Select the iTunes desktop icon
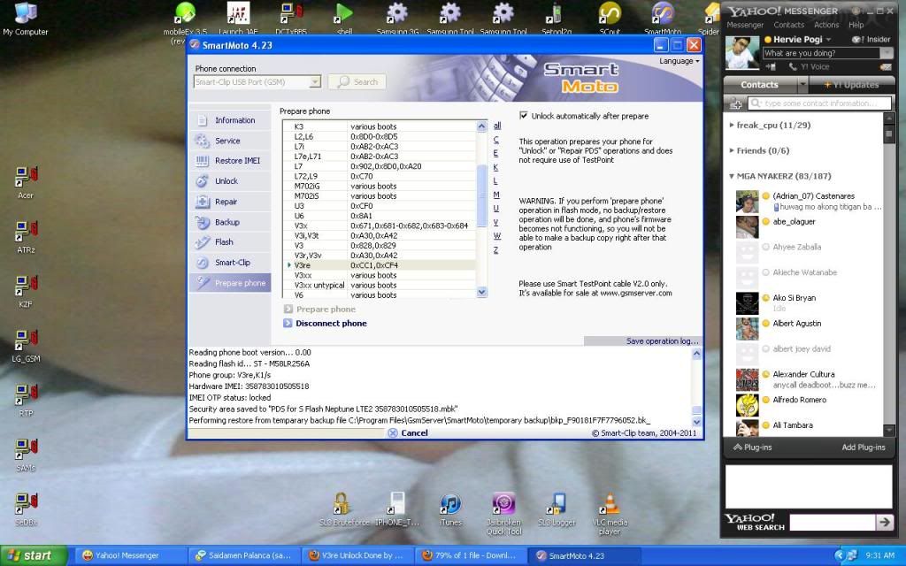Viewport: 906px width, 566px height. (x=450, y=503)
